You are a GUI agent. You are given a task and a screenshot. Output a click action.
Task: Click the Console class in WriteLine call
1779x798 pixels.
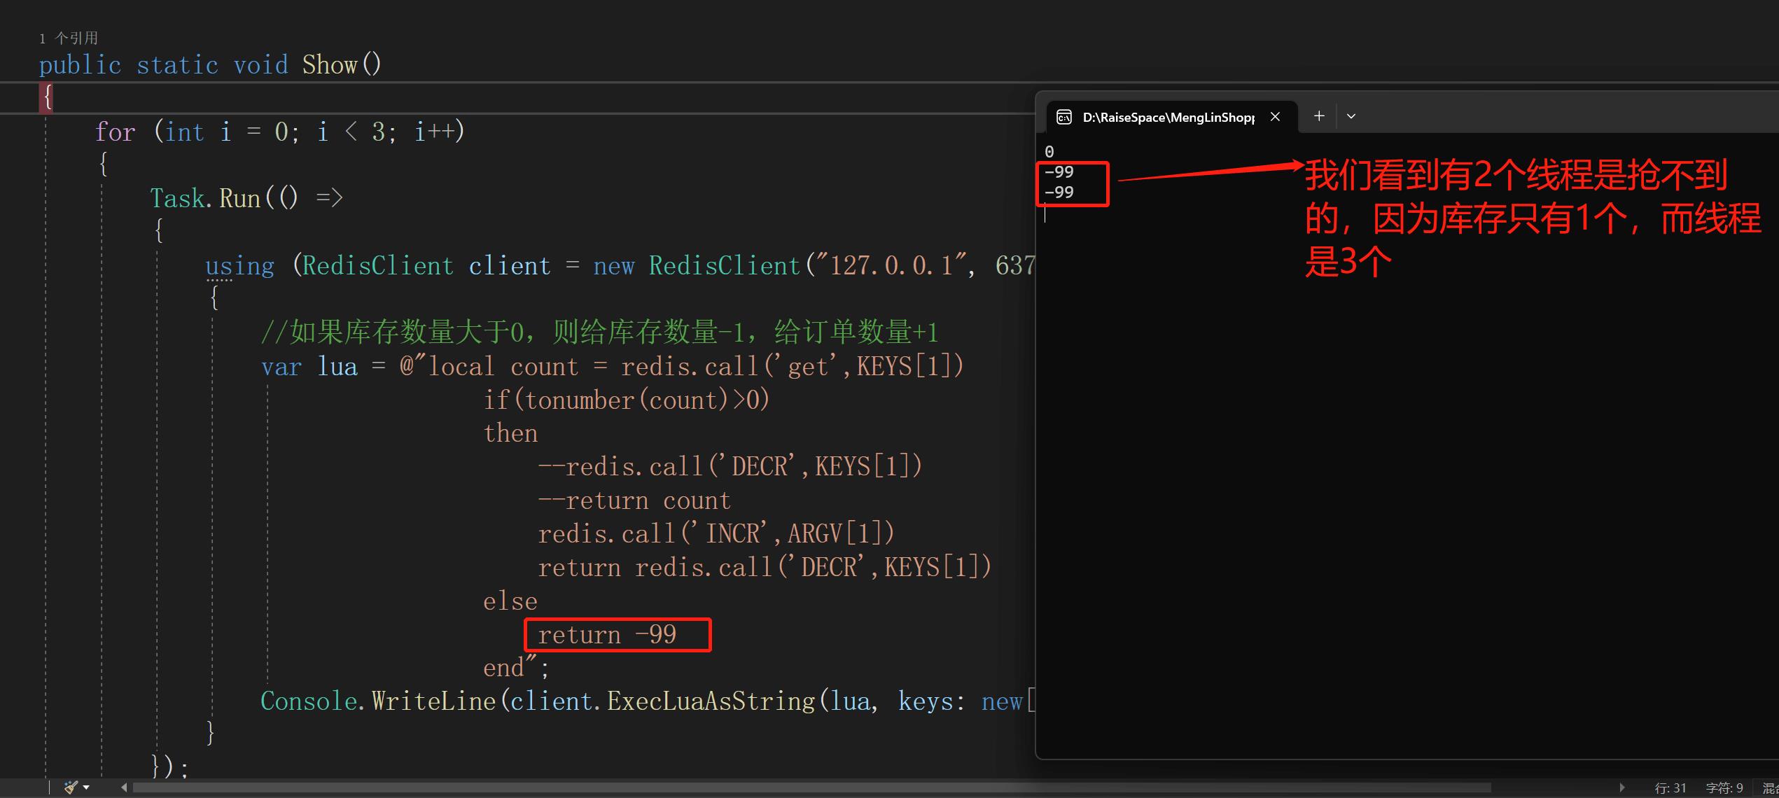point(308,701)
